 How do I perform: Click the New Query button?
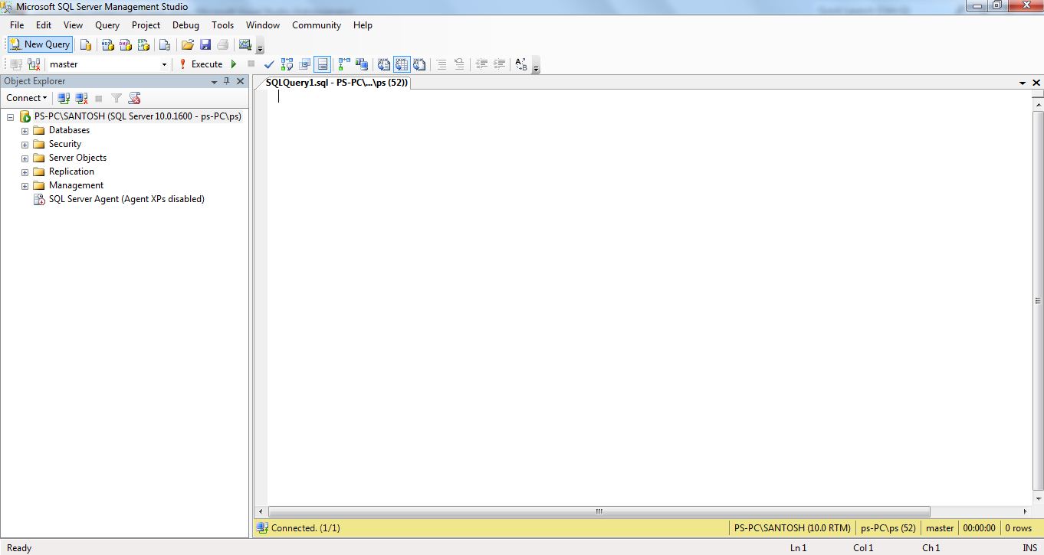tap(40, 44)
